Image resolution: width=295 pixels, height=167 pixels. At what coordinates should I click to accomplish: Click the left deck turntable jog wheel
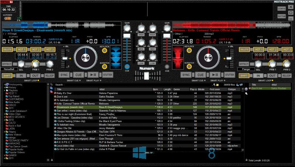tap(86, 58)
